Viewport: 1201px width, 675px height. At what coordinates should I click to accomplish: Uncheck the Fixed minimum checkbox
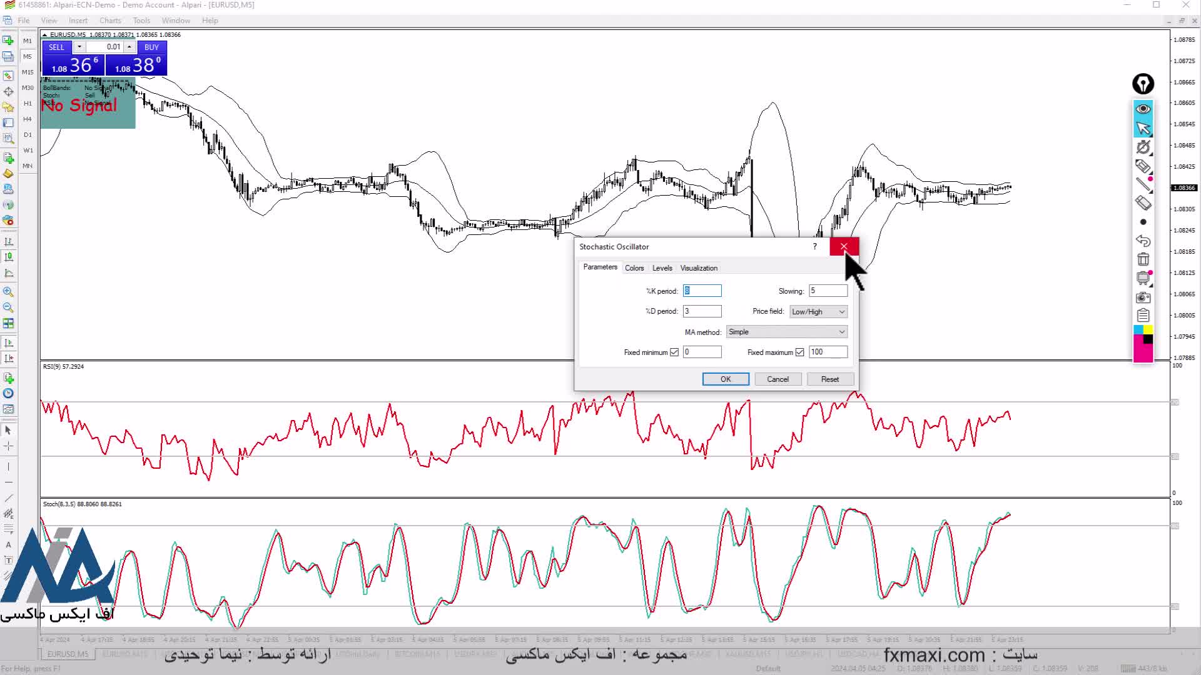tap(674, 352)
